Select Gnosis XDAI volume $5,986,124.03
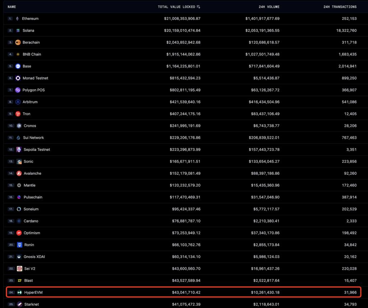The height and width of the screenshot is (308, 368). click(x=266, y=257)
